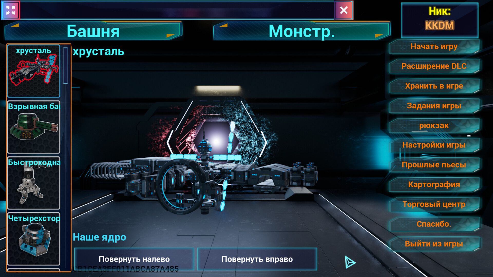Click the tower list vertical scrollbar
Viewport: 493px width, 277px height.
(65, 65)
